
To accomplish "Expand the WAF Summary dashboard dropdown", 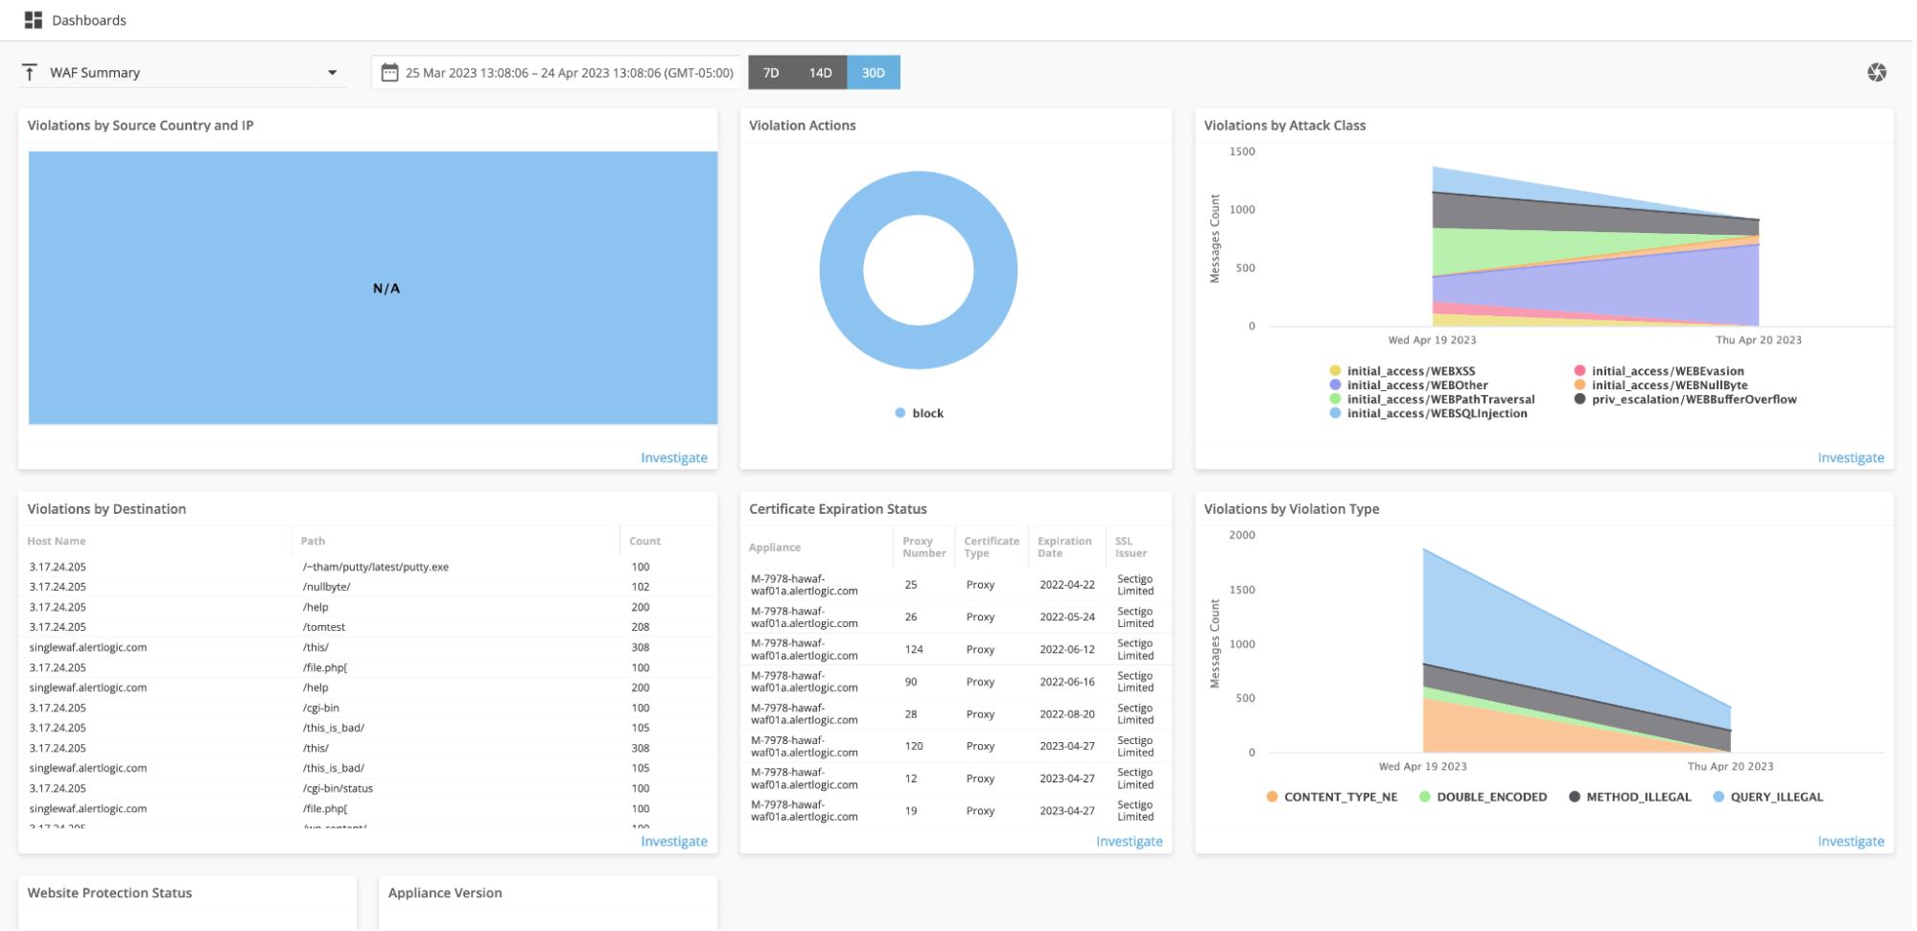I will (332, 73).
